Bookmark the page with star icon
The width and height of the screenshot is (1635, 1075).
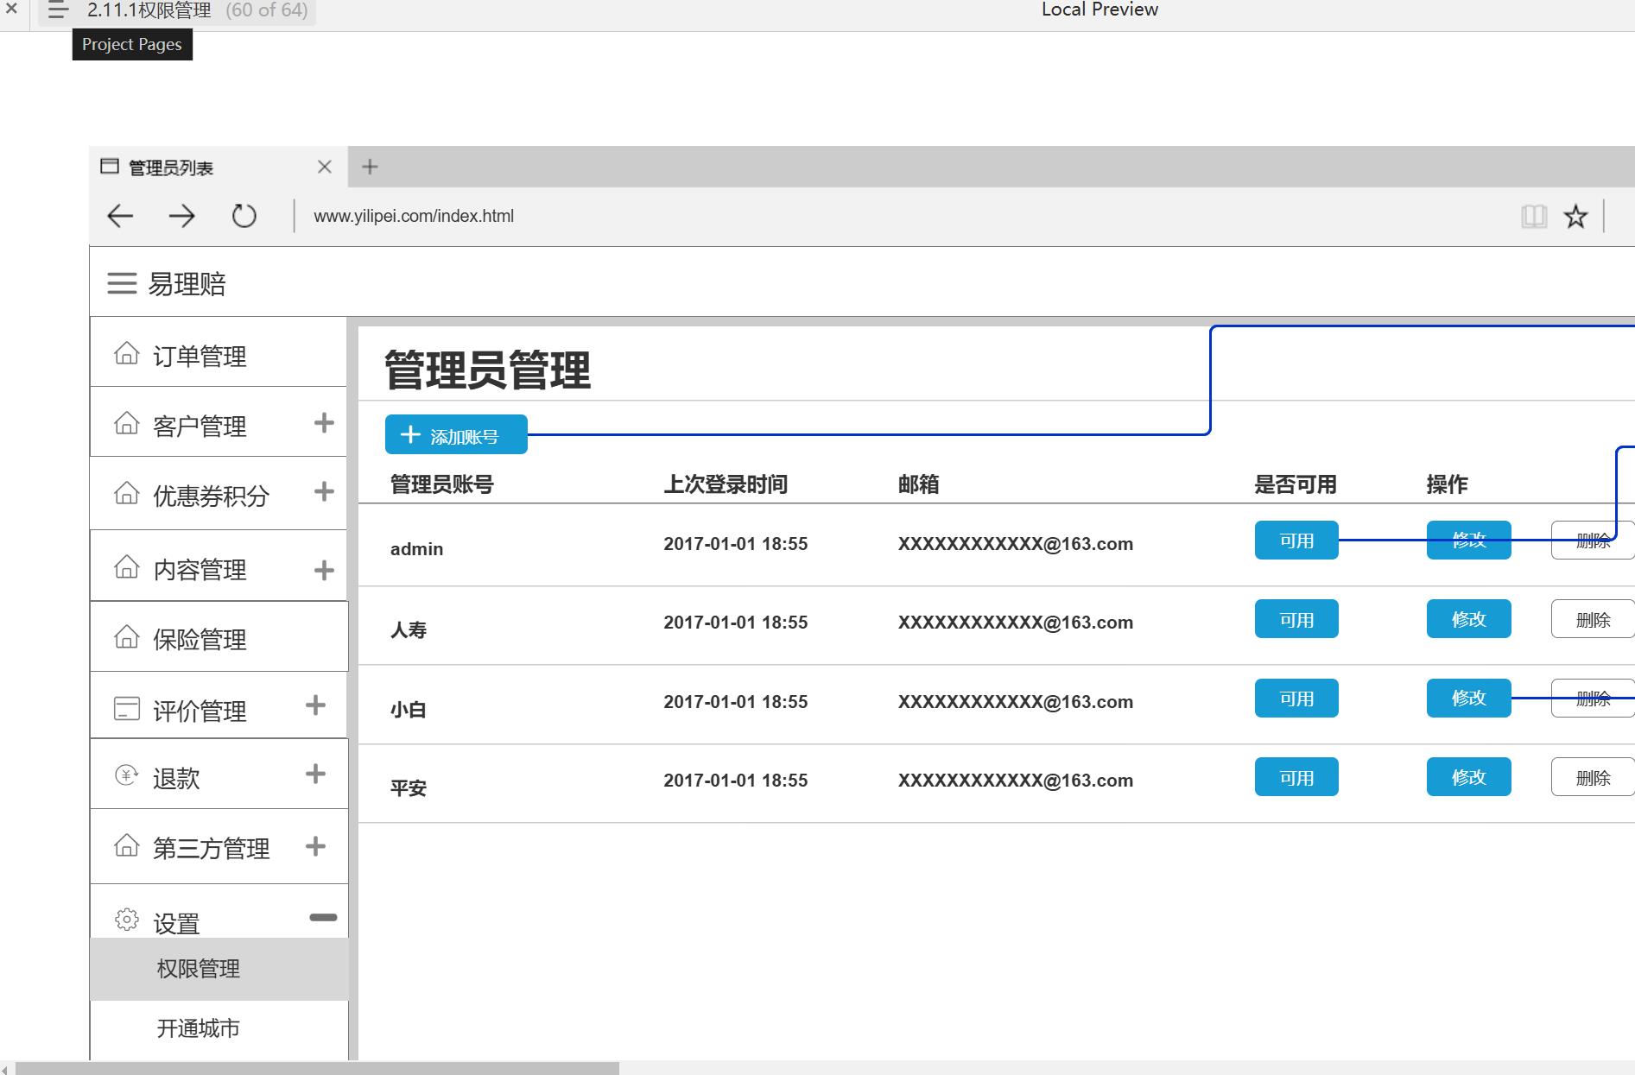[1575, 216]
